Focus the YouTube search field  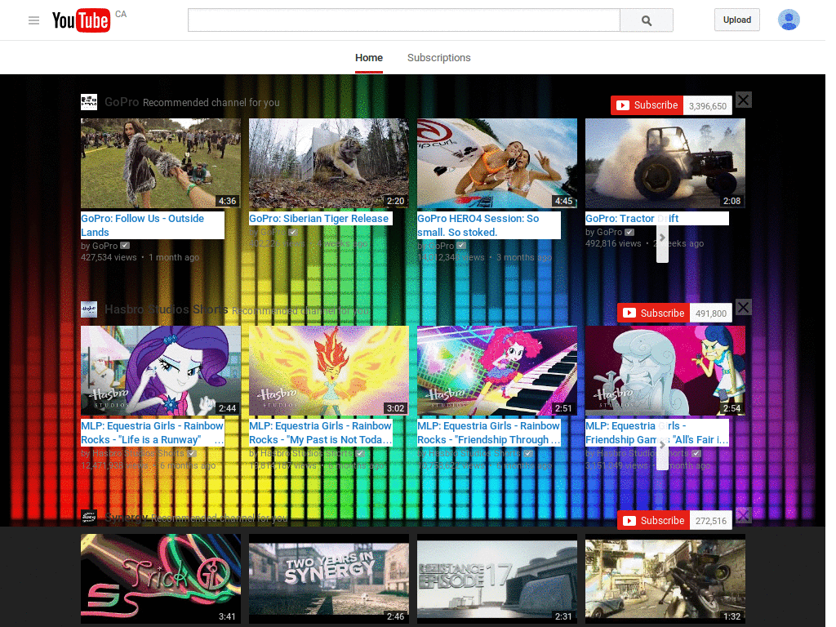(403, 20)
